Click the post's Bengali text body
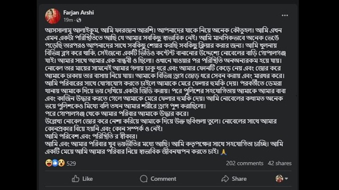The image size is (339, 190). [165, 91]
